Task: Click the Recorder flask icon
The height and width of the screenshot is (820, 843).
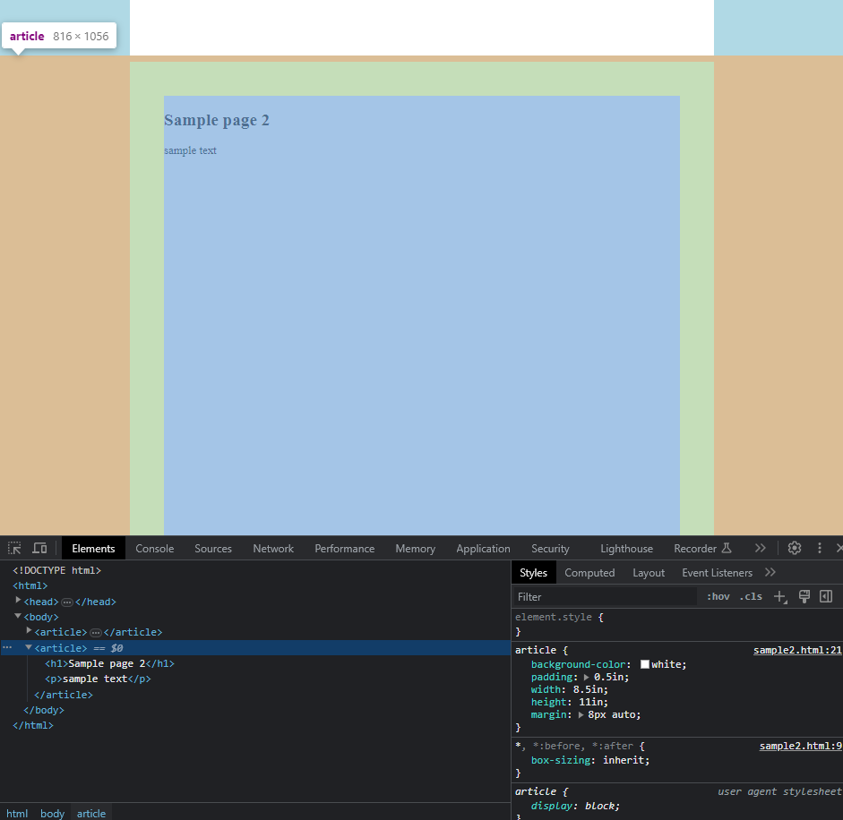Action: pyautogui.click(x=727, y=548)
